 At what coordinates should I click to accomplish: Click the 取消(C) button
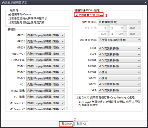click(x=81, y=124)
